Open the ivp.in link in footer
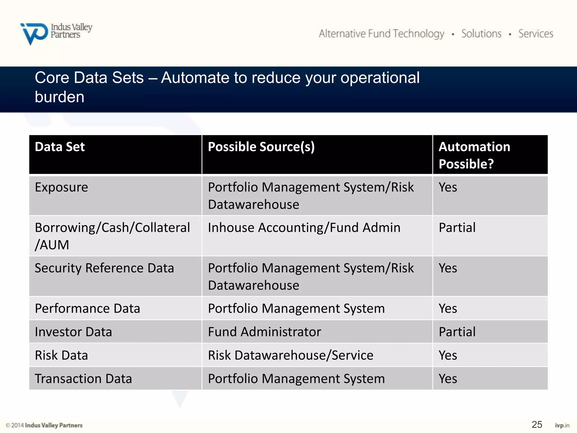This screenshot has height=433, width=577. (x=562, y=425)
